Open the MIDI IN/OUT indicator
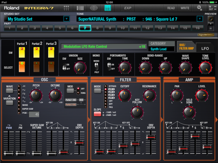The height and width of the screenshot is (163, 218). 212,8
